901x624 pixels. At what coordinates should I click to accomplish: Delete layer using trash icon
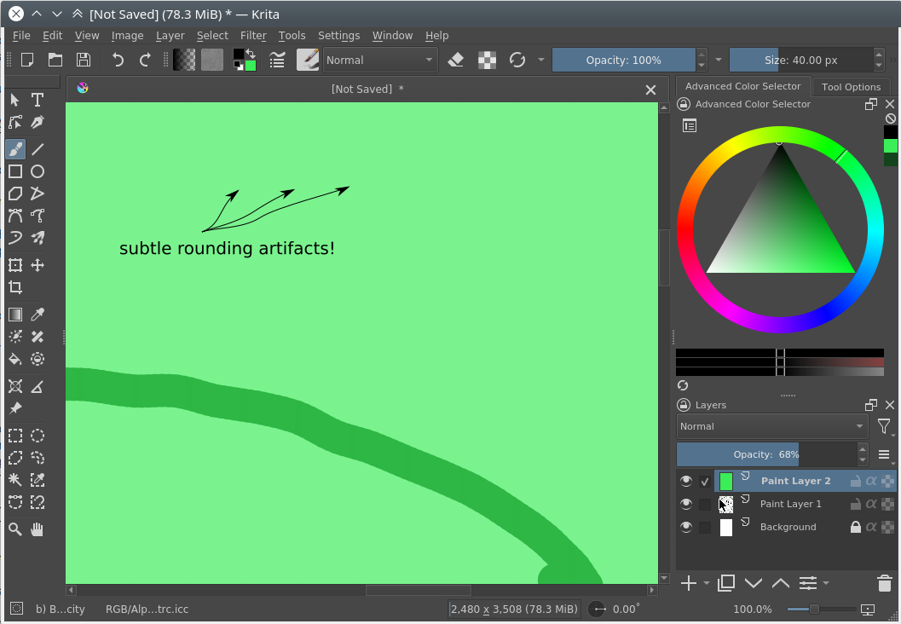pyautogui.click(x=884, y=583)
